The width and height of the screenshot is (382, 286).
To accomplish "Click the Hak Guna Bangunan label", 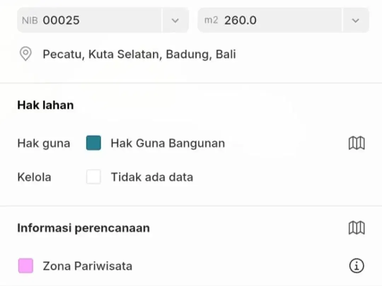I will coord(168,143).
